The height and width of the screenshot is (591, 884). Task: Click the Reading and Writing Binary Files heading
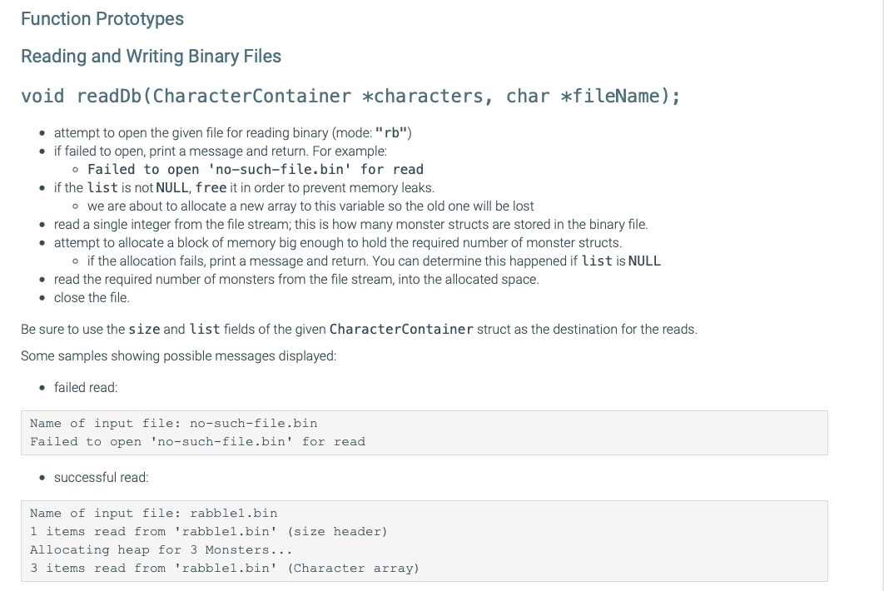tap(151, 57)
